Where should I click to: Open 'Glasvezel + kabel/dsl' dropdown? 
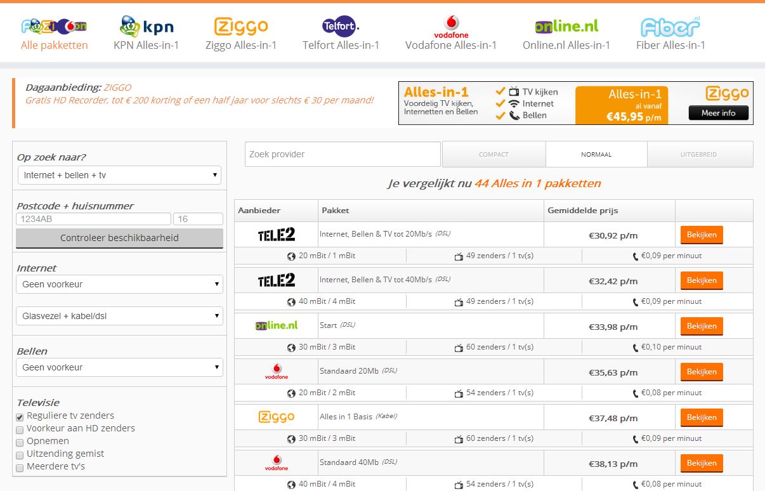(119, 315)
